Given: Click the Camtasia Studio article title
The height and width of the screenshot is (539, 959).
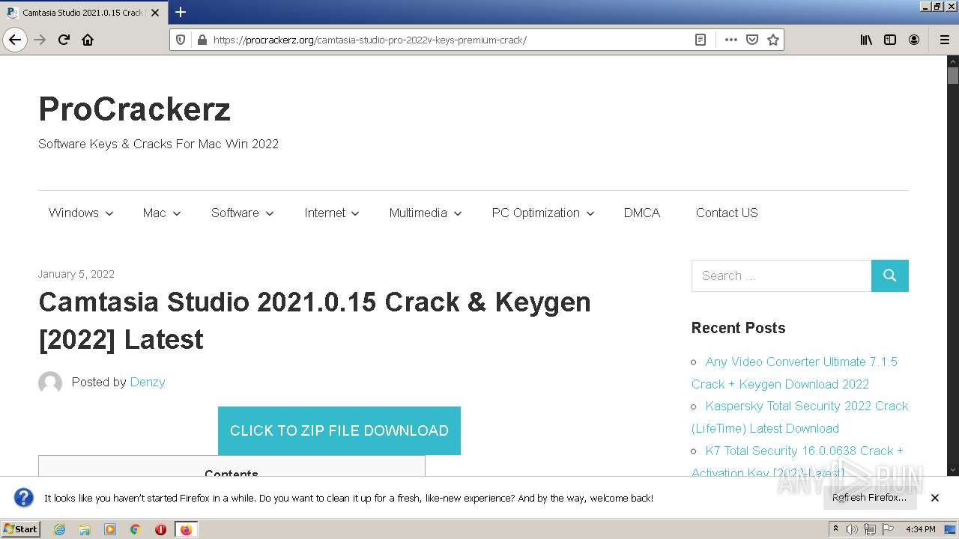Looking at the screenshot, I should point(315,320).
